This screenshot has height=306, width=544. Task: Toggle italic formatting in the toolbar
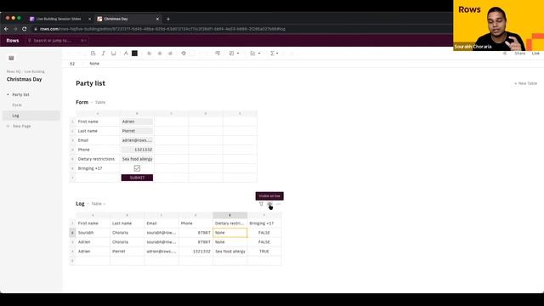click(x=103, y=54)
